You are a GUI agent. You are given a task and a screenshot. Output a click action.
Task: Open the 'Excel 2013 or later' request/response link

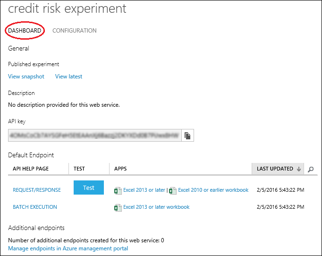point(144,190)
